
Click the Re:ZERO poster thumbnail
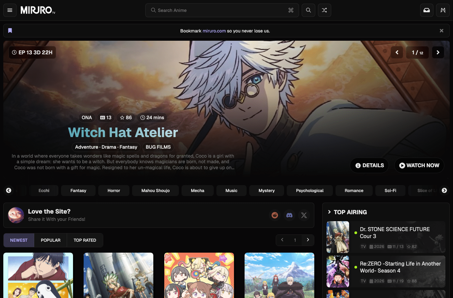(x=338, y=272)
